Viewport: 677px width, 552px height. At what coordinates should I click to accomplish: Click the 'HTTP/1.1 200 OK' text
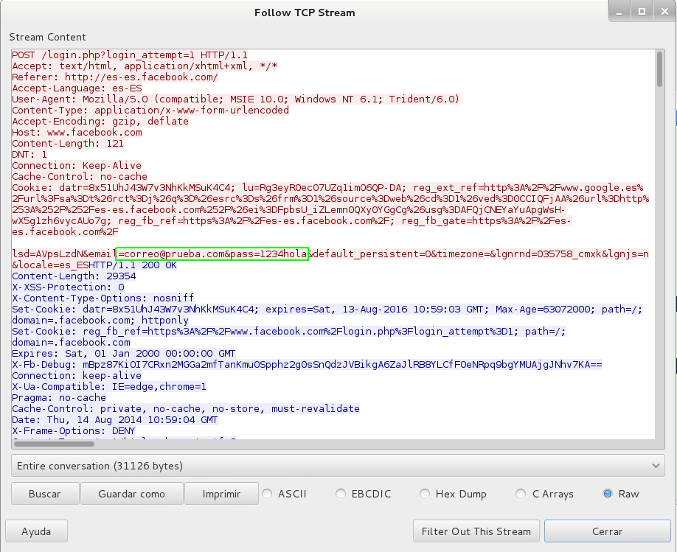(x=133, y=265)
